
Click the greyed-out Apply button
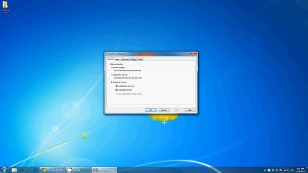[177, 110]
